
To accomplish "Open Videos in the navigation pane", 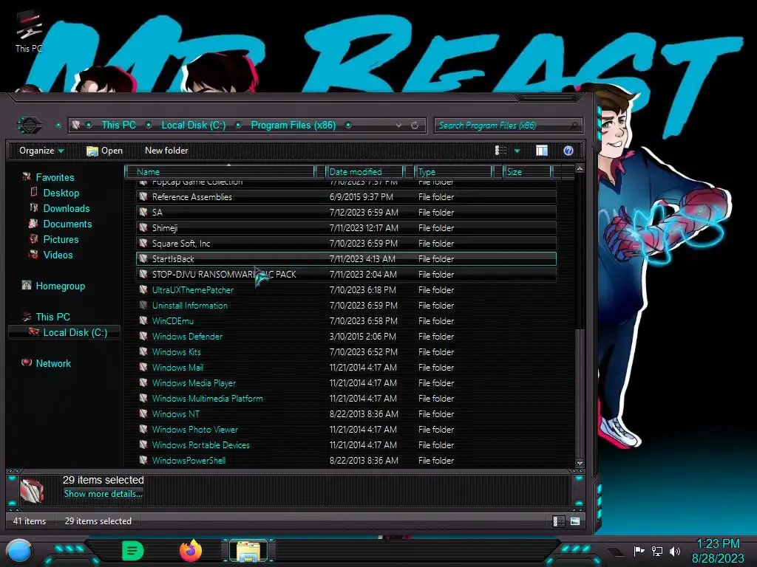I will pos(58,255).
